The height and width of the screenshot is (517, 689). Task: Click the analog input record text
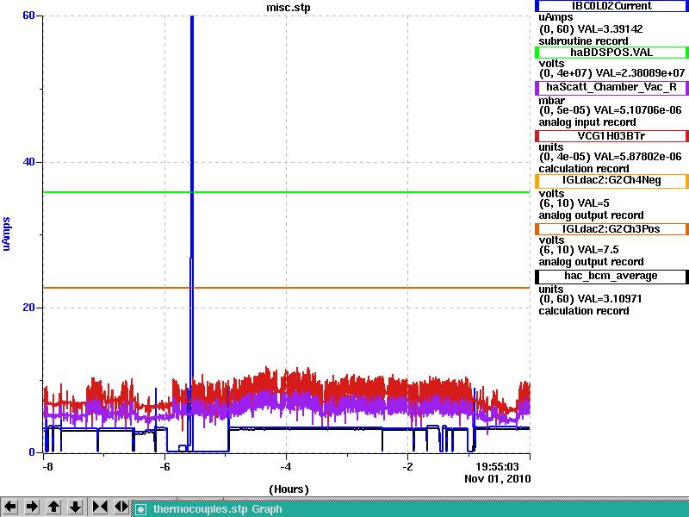coord(587,122)
